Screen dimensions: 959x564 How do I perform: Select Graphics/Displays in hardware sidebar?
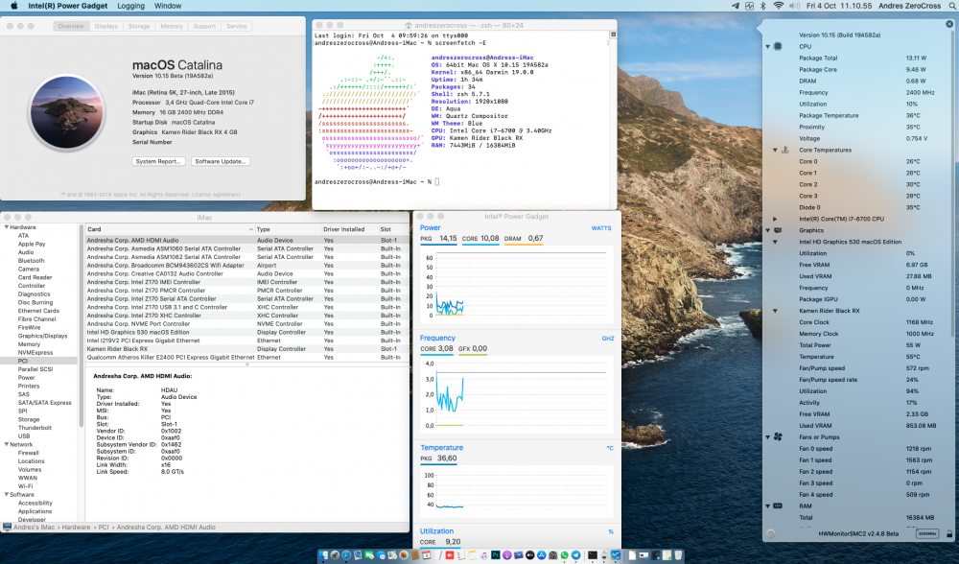[x=43, y=336]
